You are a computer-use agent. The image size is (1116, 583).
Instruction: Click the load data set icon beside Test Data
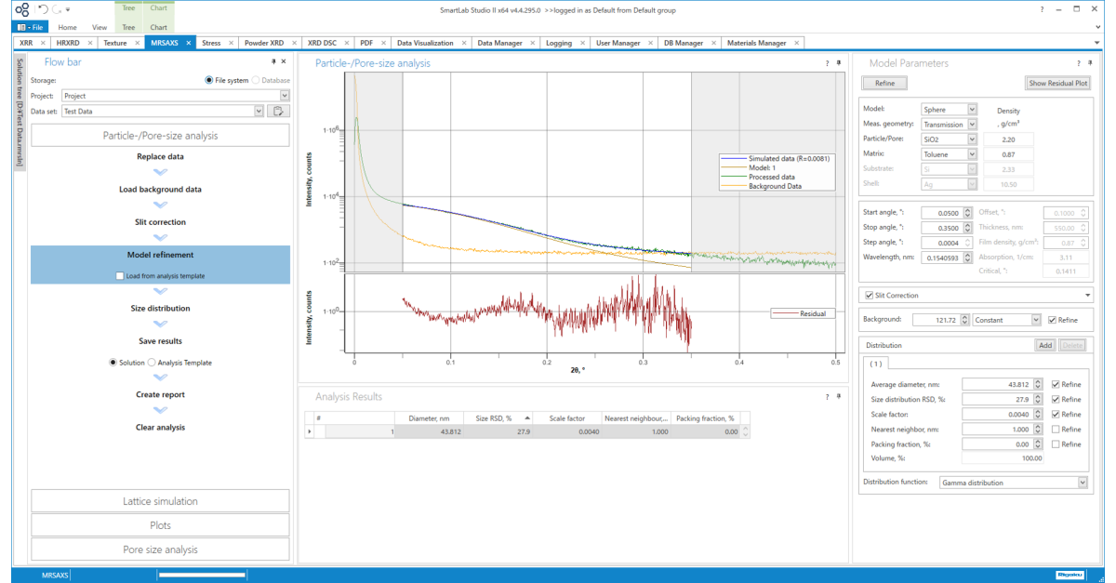click(x=276, y=111)
